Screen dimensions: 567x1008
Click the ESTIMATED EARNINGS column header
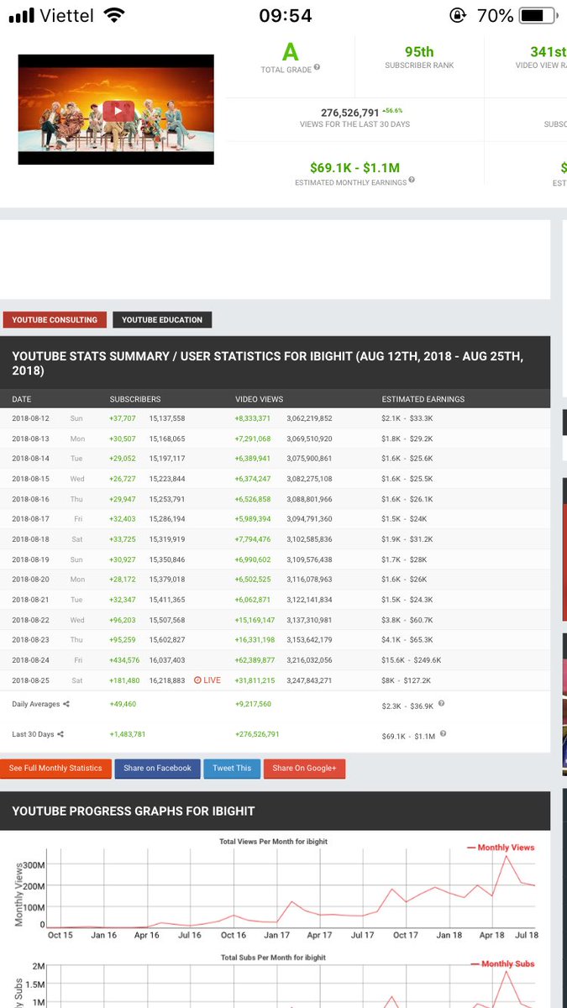[423, 399]
